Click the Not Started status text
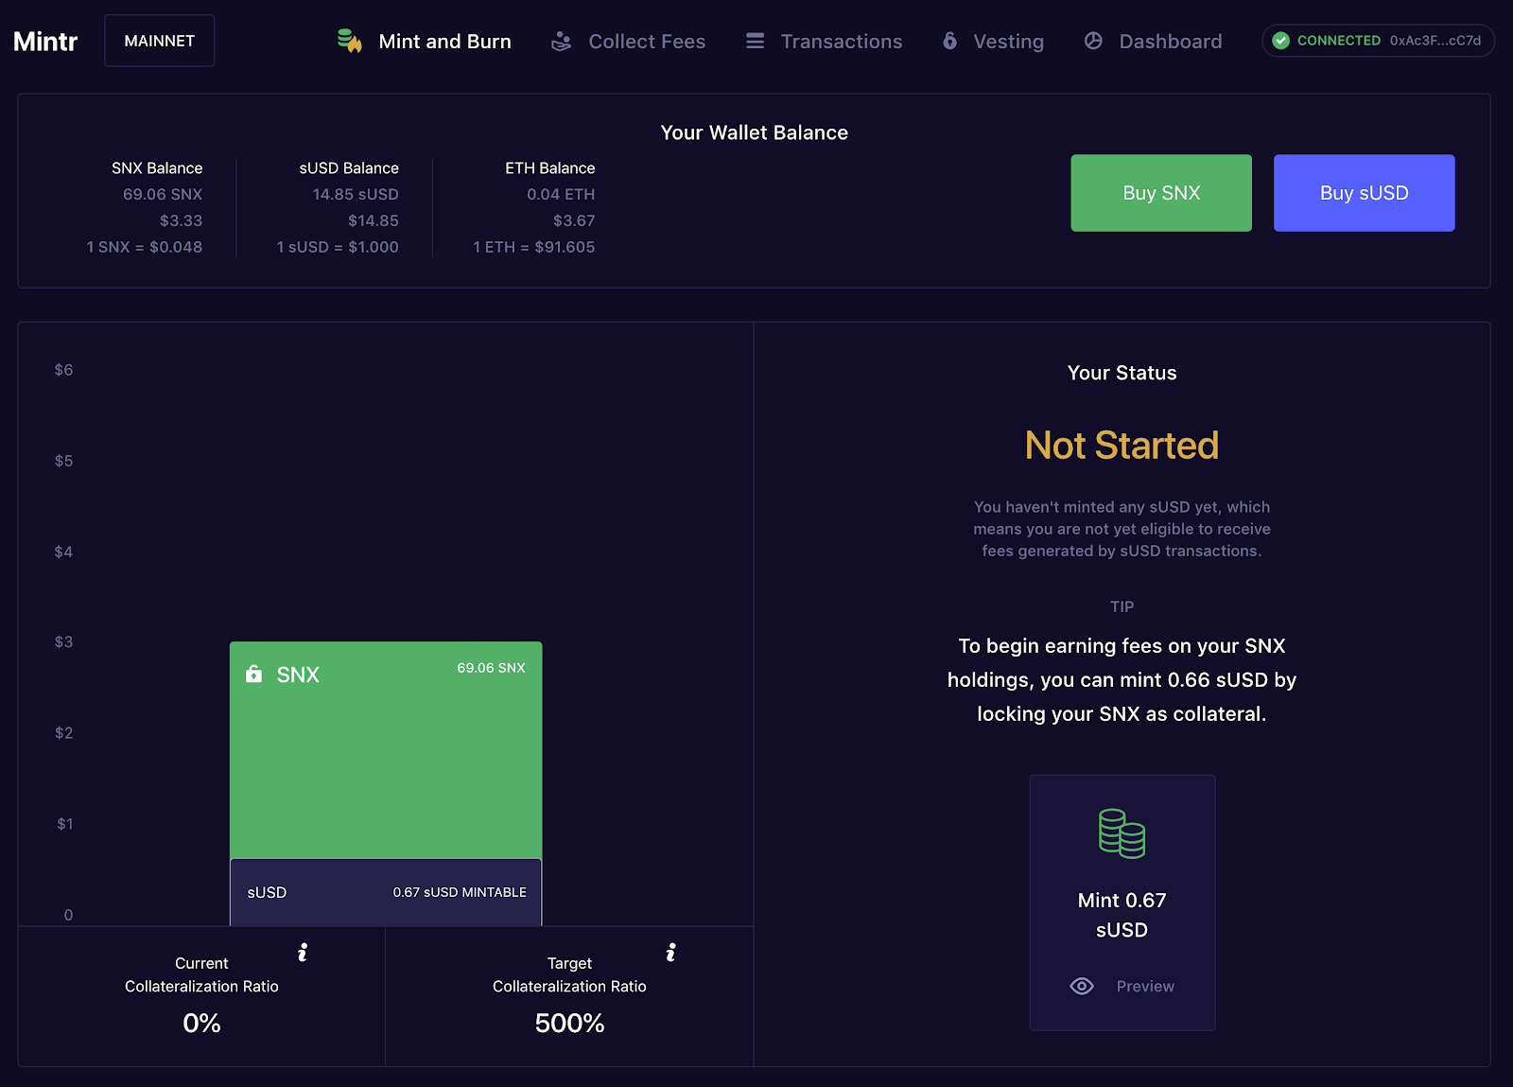This screenshot has width=1513, height=1087. click(1122, 445)
